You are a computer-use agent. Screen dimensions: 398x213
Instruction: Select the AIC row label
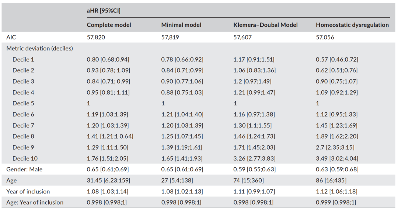[11, 37]
